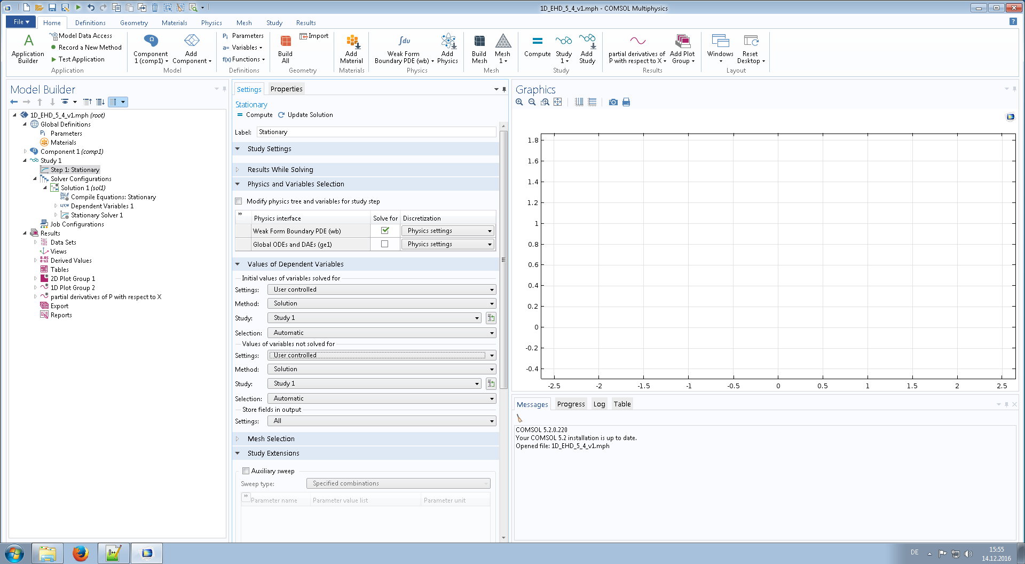The width and height of the screenshot is (1025, 564).
Task: Click Zoom Extents in Graphics toolbar
Action: click(558, 102)
